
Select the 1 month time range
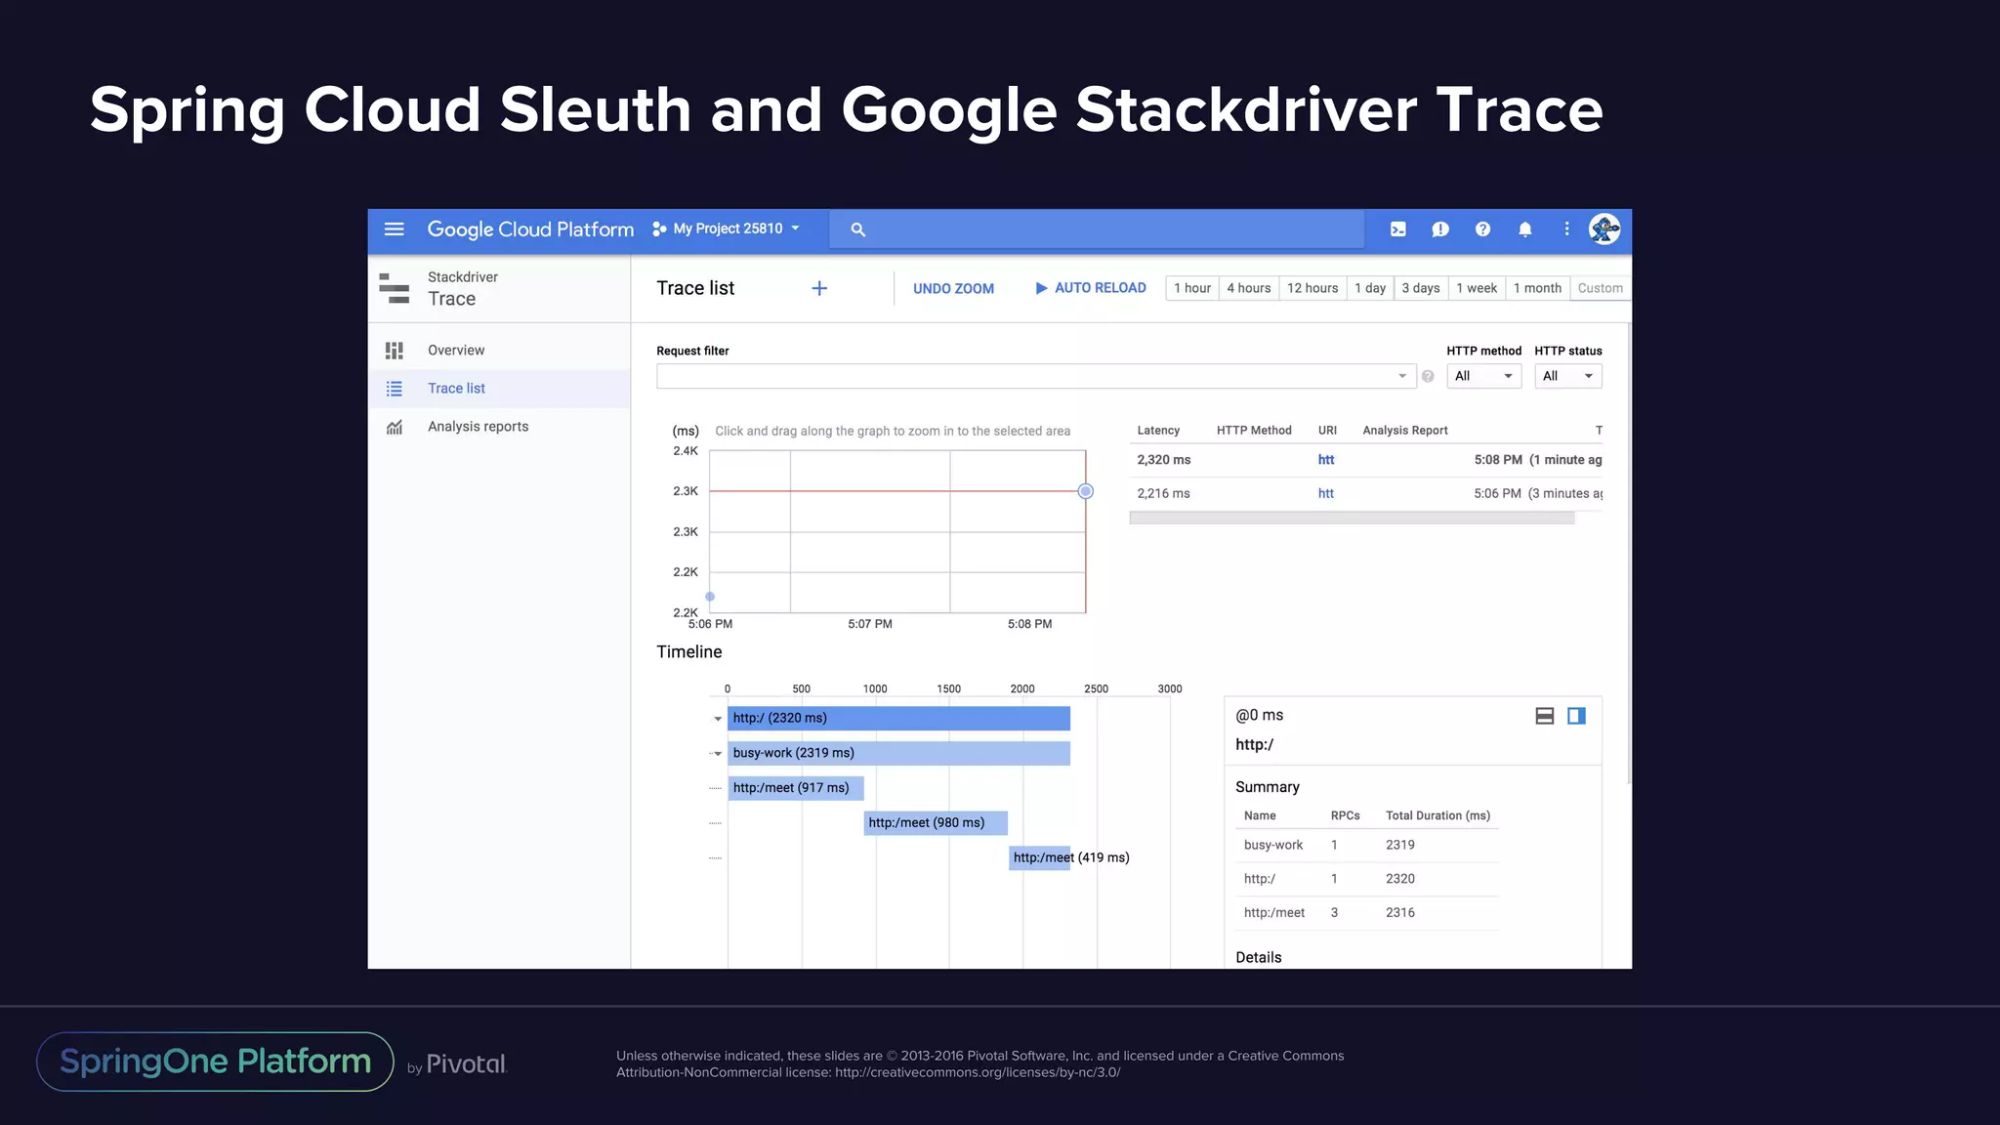pyautogui.click(x=1537, y=288)
